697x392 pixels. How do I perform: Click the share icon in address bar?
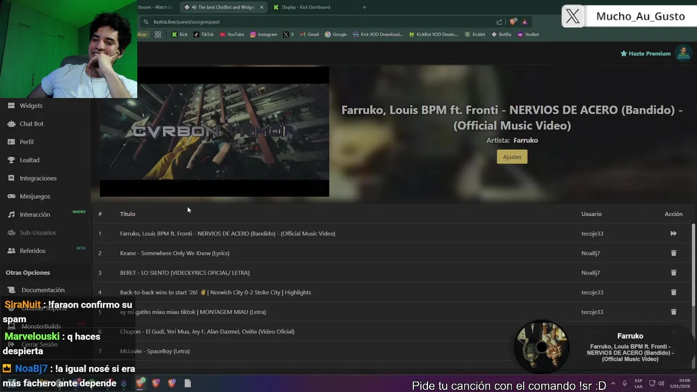(x=499, y=22)
